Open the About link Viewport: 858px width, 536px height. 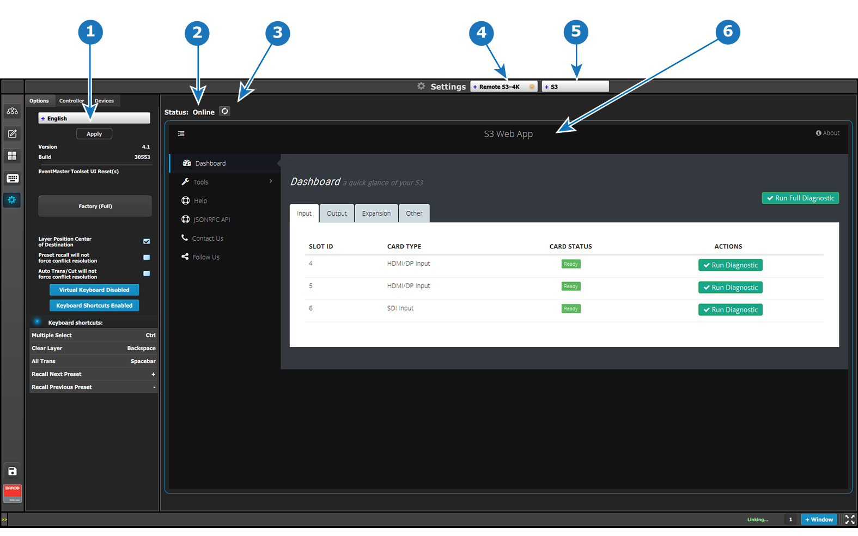coord(827,133)
